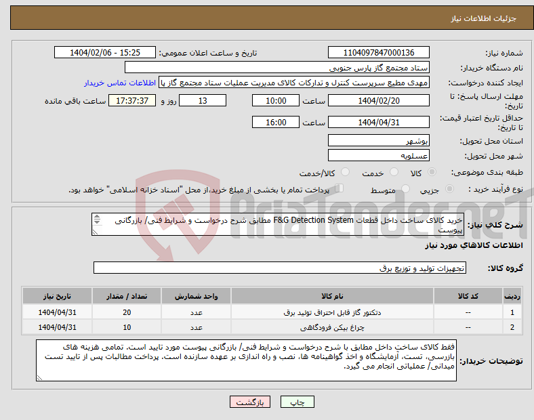Click the price validity date field 1404/04/31
Image resolution: width=534 pixels, height=420 pixels.
(378, 122)
